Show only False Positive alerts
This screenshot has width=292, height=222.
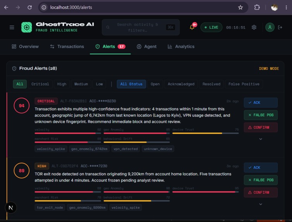(x=244, y=84)
